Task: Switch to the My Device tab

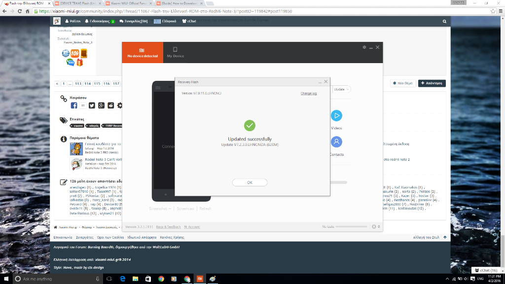Action: pyautogui.click(x=175, y=52)
